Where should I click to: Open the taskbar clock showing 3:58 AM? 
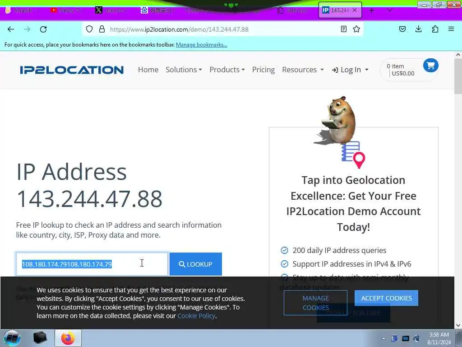coord(439,338)
